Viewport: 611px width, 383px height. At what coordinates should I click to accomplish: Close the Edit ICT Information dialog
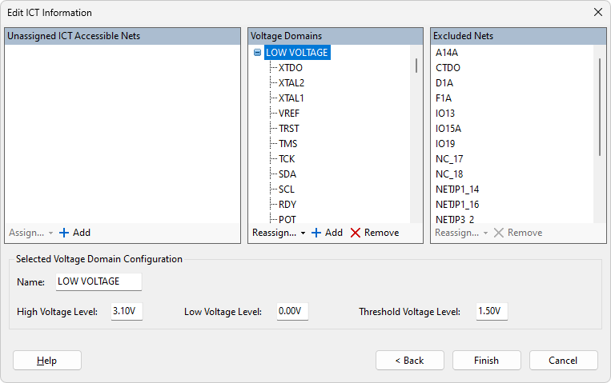tap(597, 13)
